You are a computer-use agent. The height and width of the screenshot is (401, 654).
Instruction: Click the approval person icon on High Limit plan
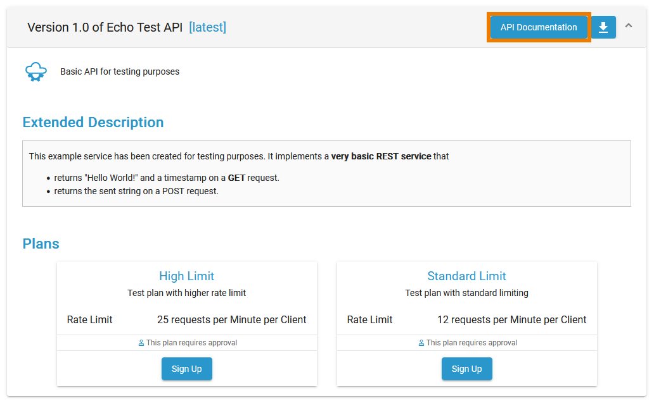(x=140, y=342)
